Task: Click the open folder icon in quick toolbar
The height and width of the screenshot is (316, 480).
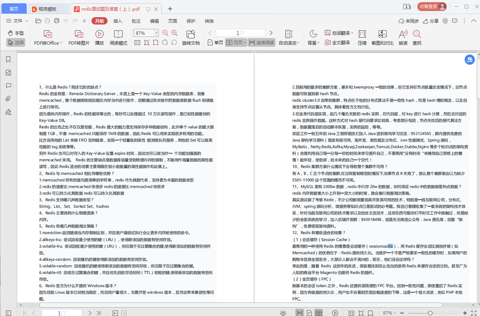Action: pyautogui.click(x=38, y=21)
